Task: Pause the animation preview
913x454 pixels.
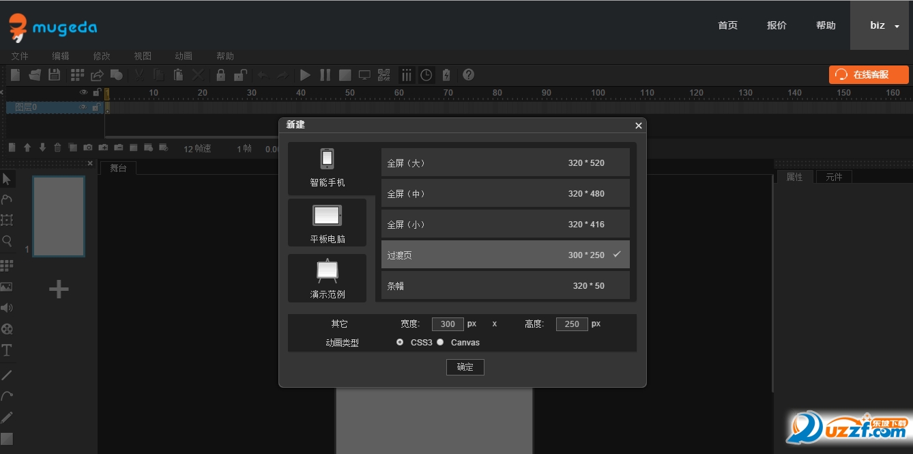Action: pos(325,75)
